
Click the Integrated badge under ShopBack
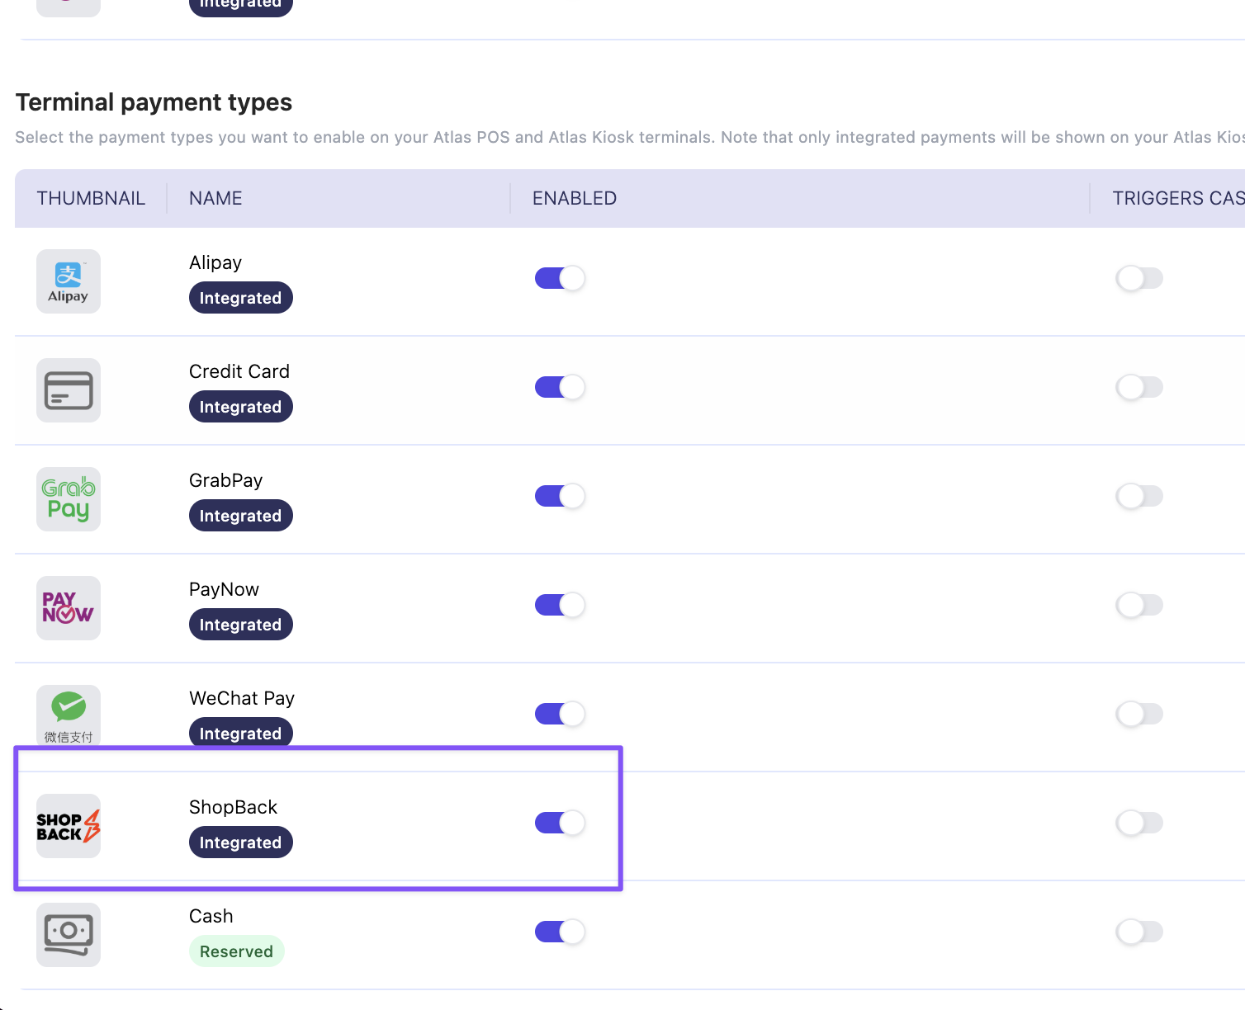(x=241, y=842)
